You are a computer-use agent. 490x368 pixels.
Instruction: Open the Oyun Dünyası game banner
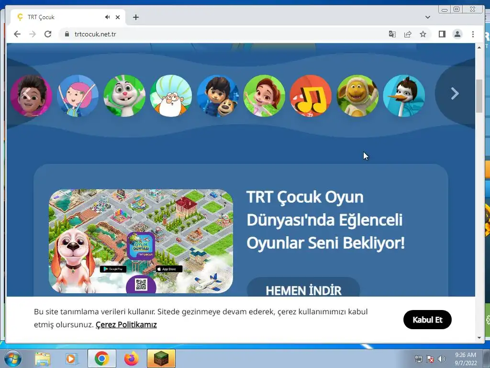click(141, 241)
